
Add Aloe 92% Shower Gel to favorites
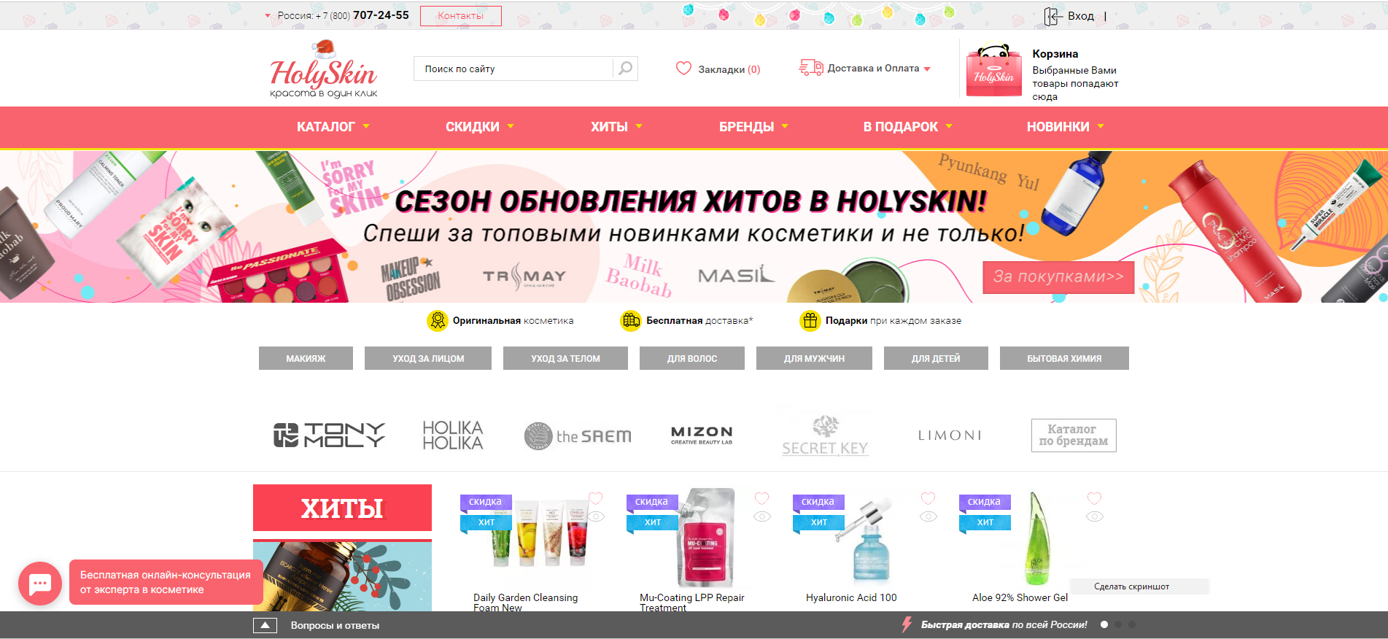1095,498
